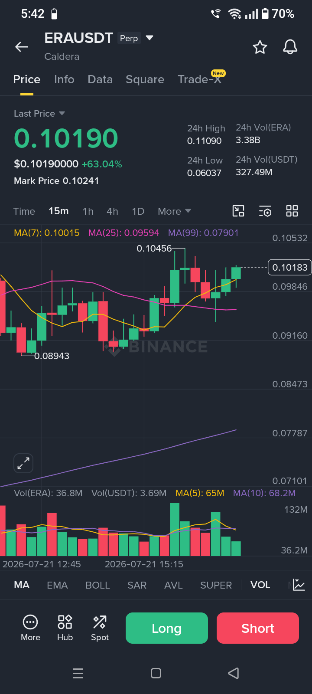Toggle the VOL sub-indicator
312x694 pixels.
(x=260, y=585)
